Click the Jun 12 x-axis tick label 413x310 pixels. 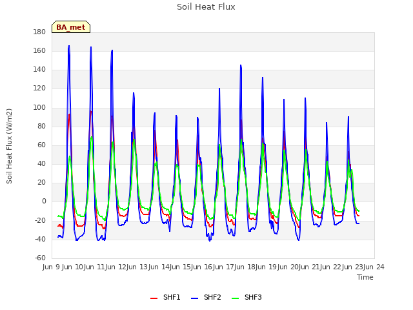[x=114, y=267]
